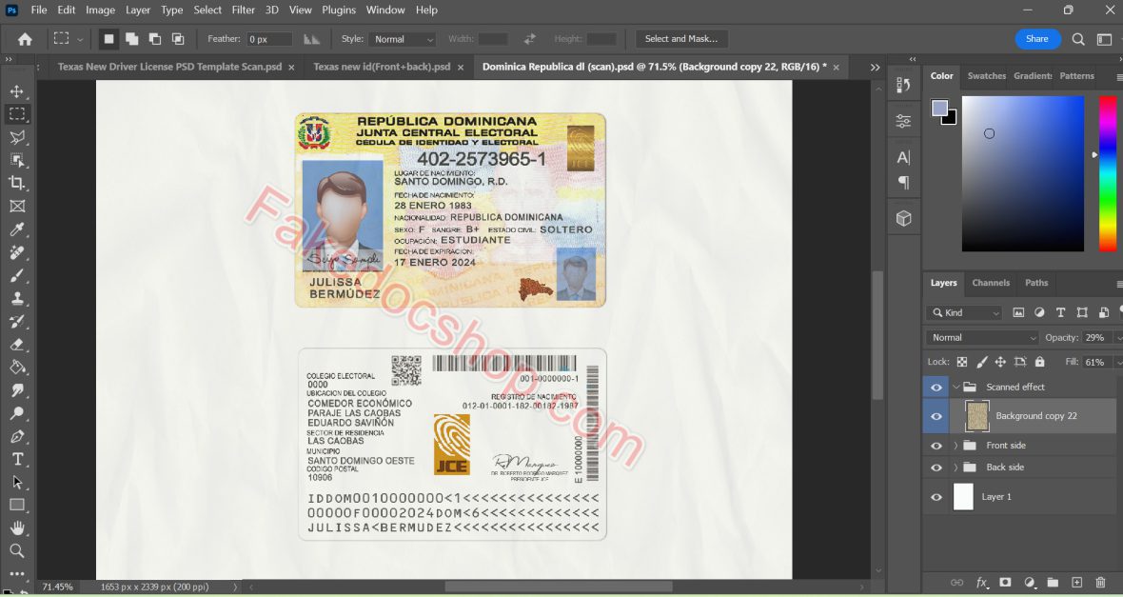The height and width of the screenshot is (597, 1123).
Task: Toggle Lock all padlock icon
Action: pos(1040,362)
